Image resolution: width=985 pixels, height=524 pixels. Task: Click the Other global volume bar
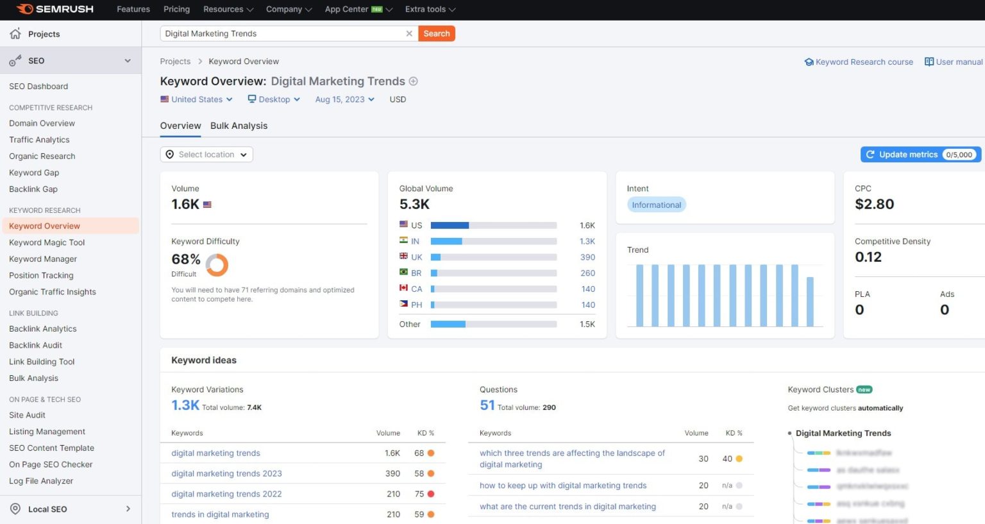pyautogui.click(x=494, y=325)
